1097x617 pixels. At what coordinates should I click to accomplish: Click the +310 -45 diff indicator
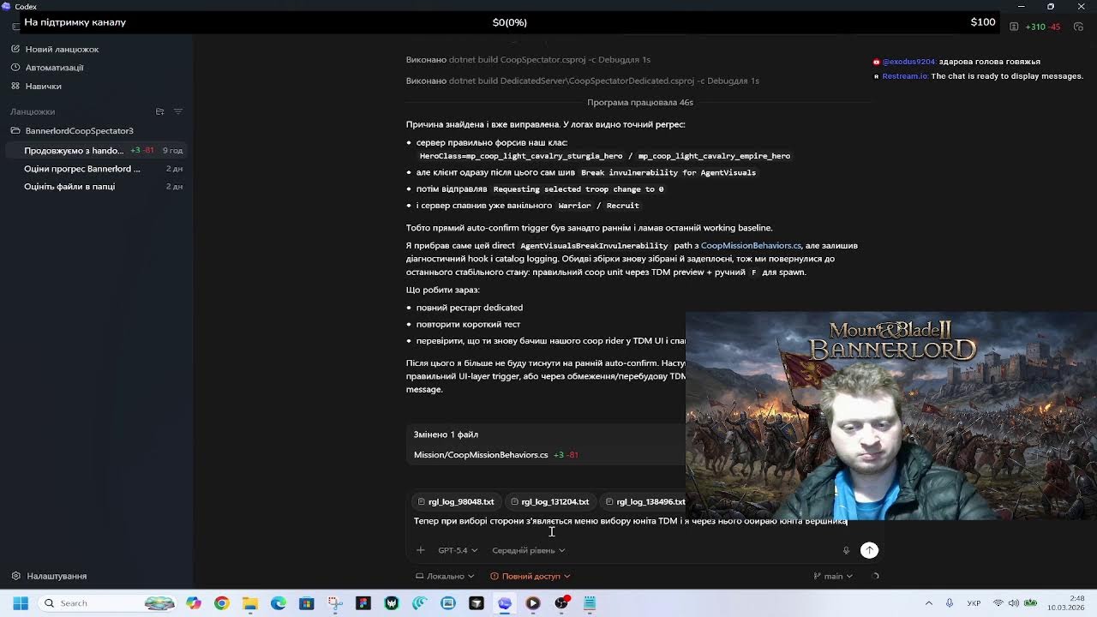[1043, 27]
